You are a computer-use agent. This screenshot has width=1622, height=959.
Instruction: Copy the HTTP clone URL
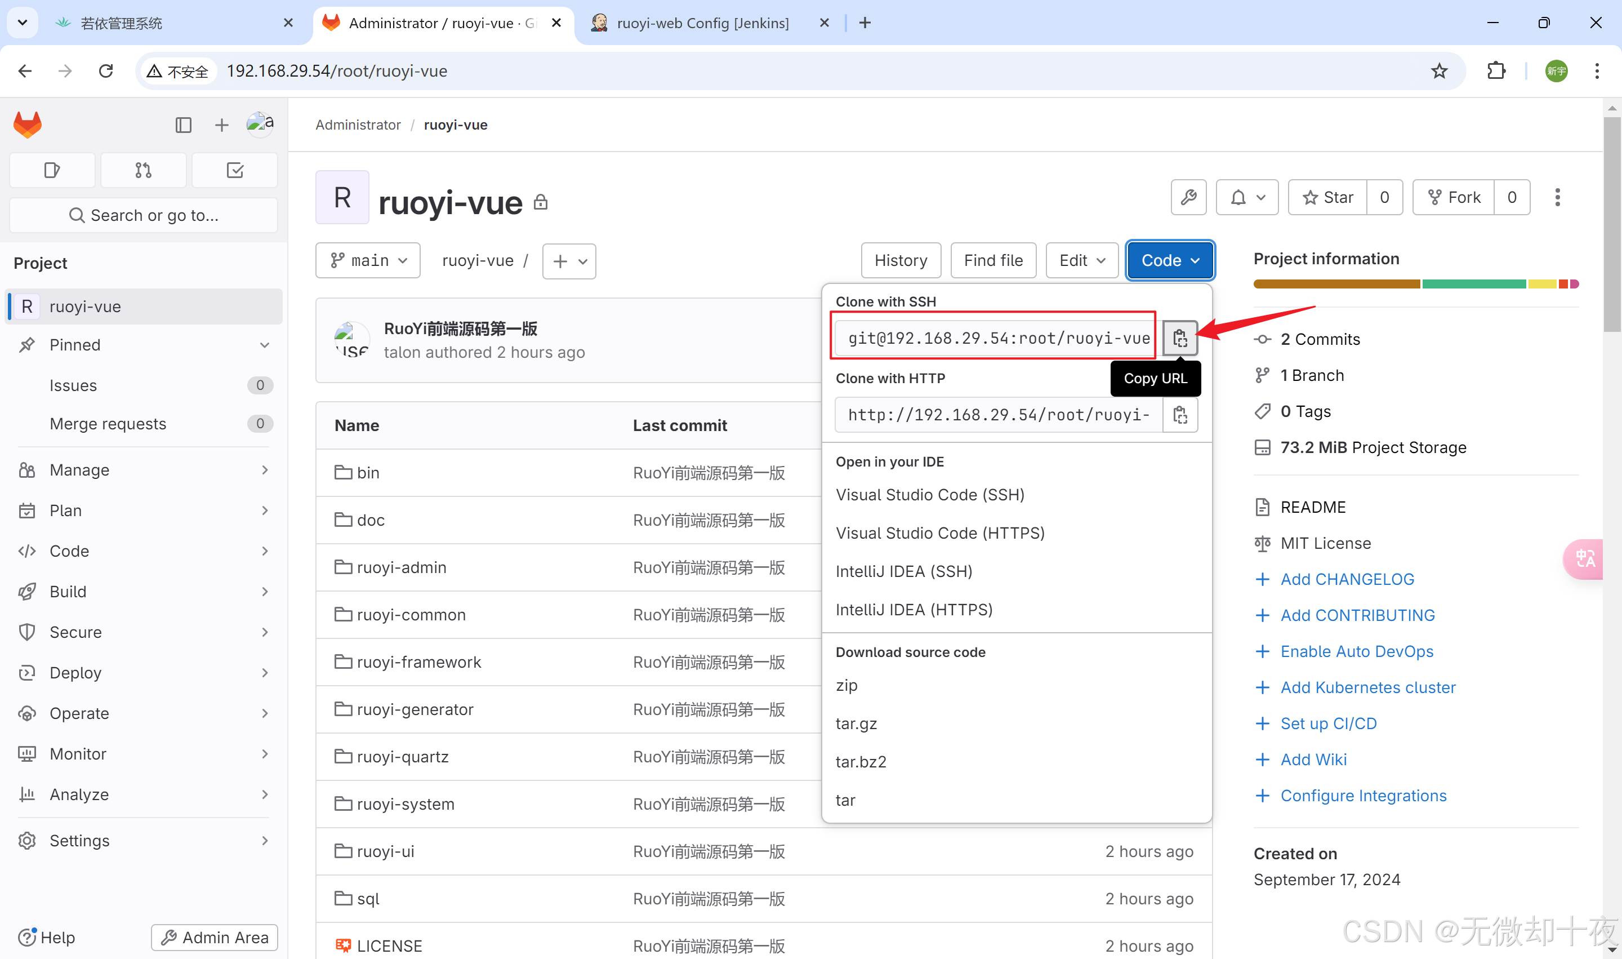click(x=1179, y=415)
